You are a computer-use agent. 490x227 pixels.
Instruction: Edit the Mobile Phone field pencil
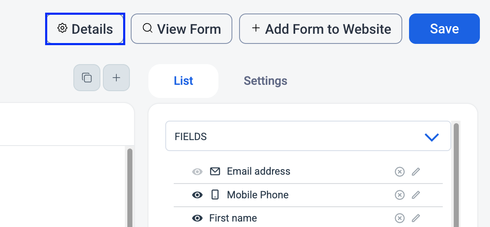coord(416,195)
